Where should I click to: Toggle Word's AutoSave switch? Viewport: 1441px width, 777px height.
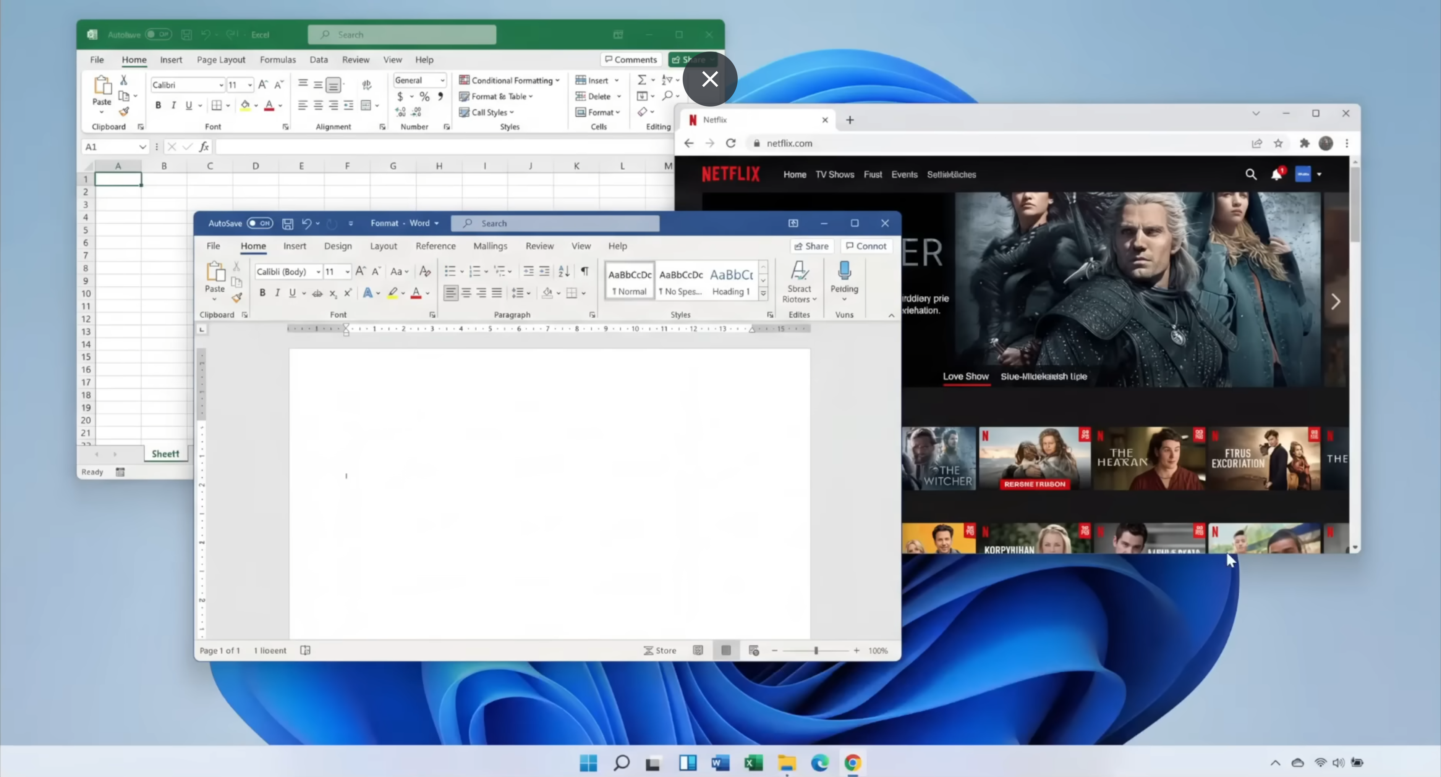[x=260, y=223]
